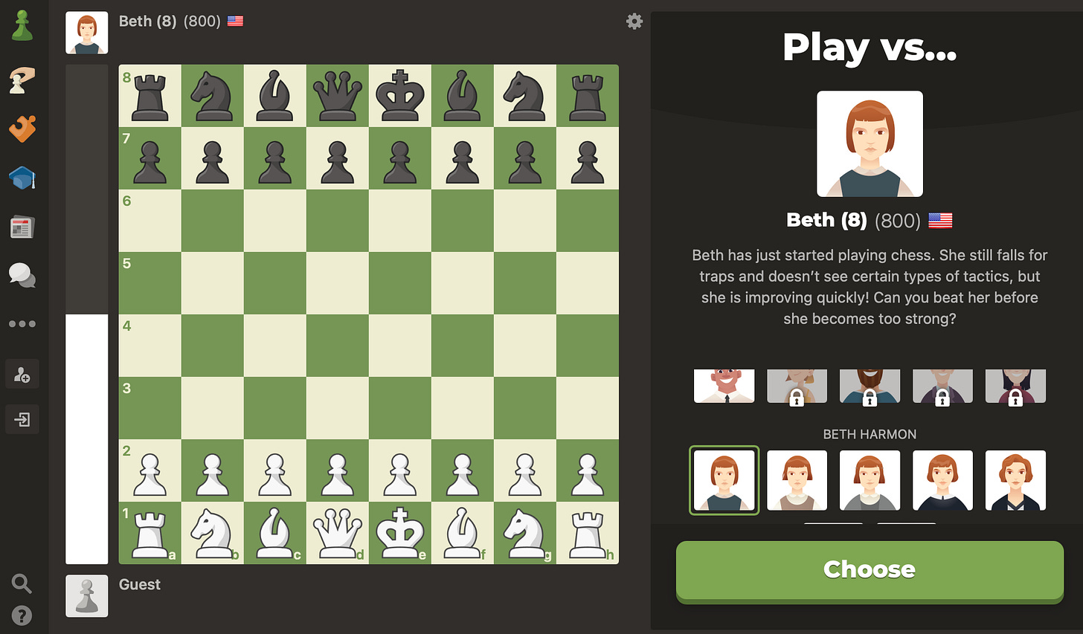
Task: Open the search magnifier in sidebar
Action: (22, 583)
